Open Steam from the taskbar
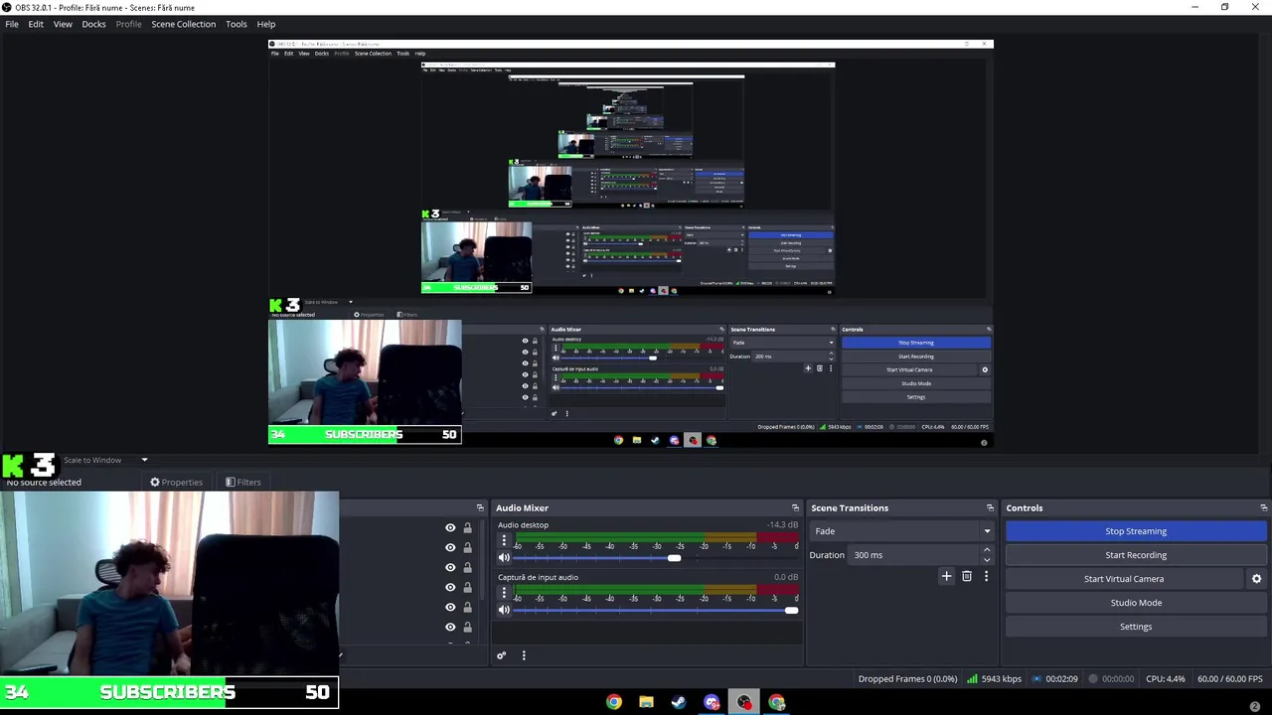The image size is (1272, 715). tap(679, 702)
